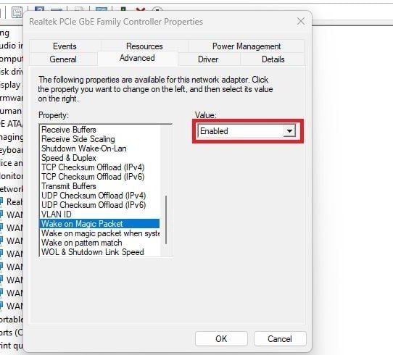This screenshot has width=393, height=355.
Task: Pick WOL & Shutdown Link Speed
Action: 99,252
